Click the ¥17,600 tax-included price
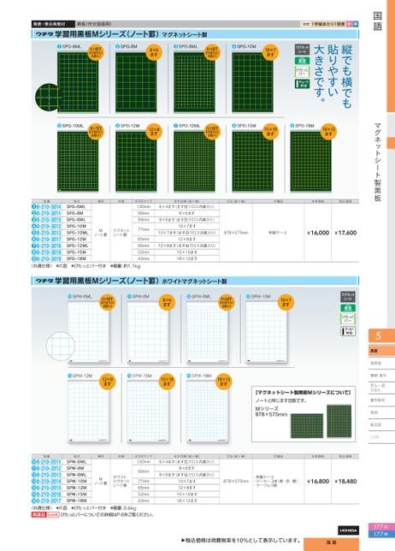 [x=345, y=233]
